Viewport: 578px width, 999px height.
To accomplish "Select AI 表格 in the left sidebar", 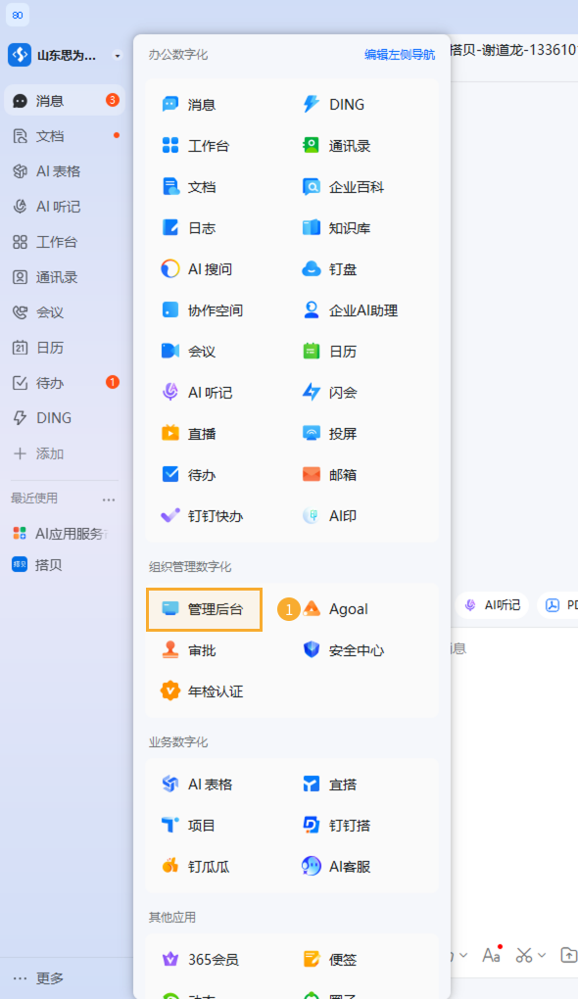I will pyautogui.click(x=65, y=171).
